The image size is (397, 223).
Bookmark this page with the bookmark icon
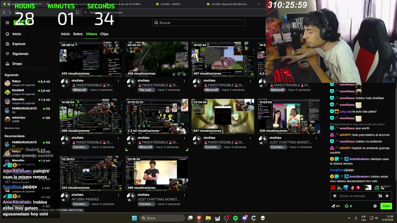[78, 12]
